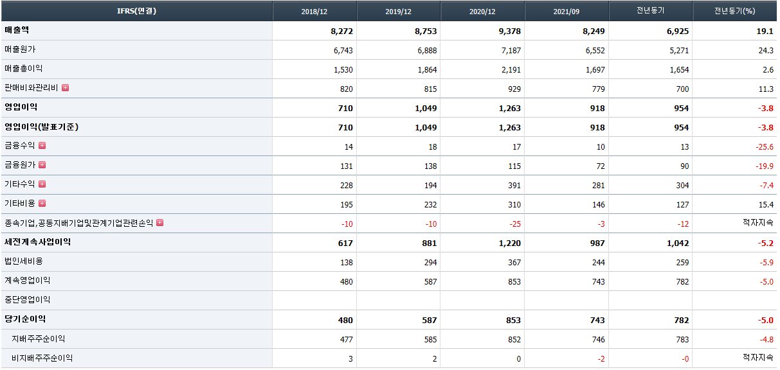Click the 2019/12 column header
This screenshot has height=370, width=780.
tap(399, 11)
